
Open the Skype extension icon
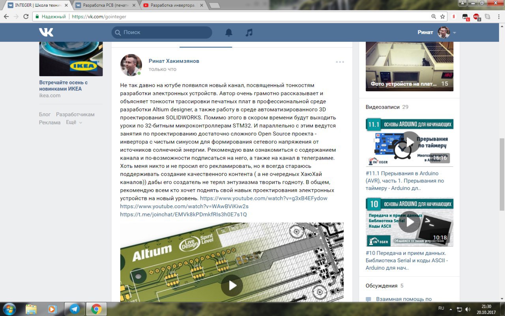(488, 17)
